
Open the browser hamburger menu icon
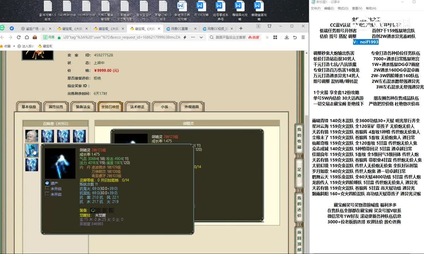coord(303,37)
